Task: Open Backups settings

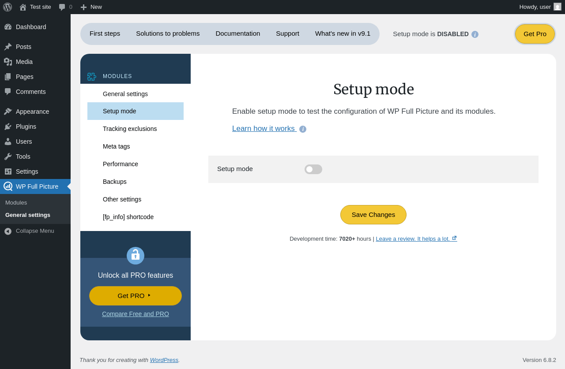Action: pos(136,182)
